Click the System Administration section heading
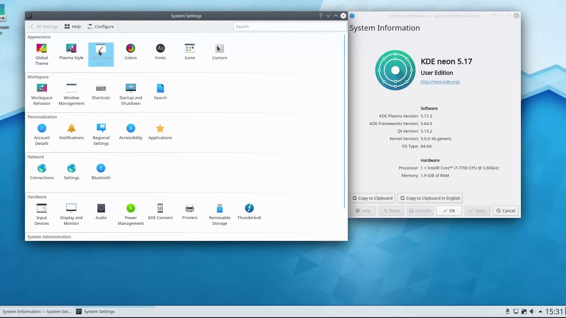Screen dimensions: 566x318 point(49,237)
